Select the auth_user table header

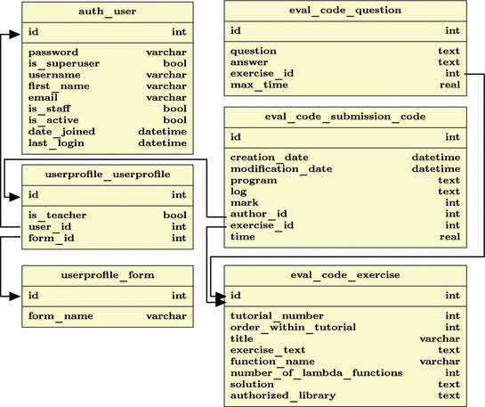(108, 12)
